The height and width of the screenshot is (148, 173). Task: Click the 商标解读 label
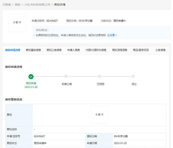tap(42, 30)
